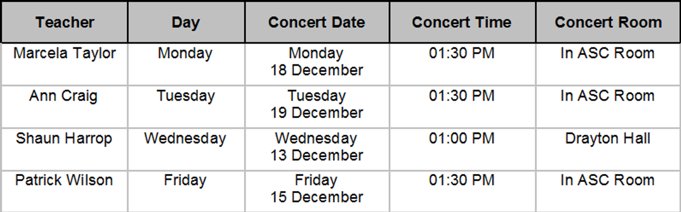Click the Drayton Hall room cell
The width and height of the screenshot is (681, 212).
click(x=608, y=149)
